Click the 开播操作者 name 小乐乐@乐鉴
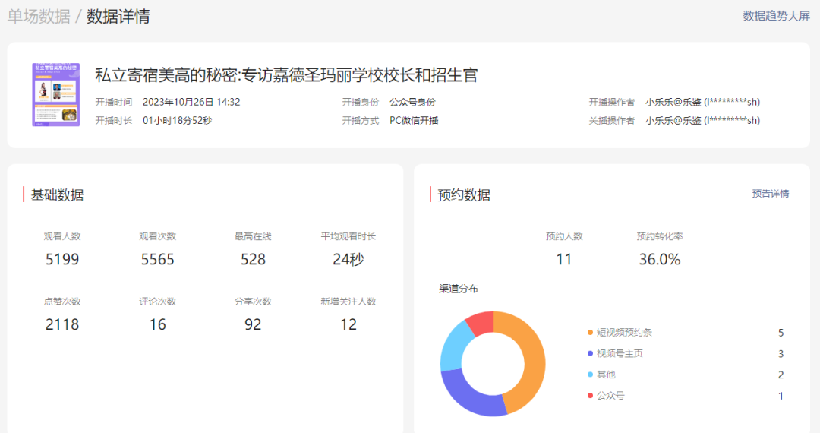Screen dimensions: 820x433 pyautogui.click(x=702, y=102)
